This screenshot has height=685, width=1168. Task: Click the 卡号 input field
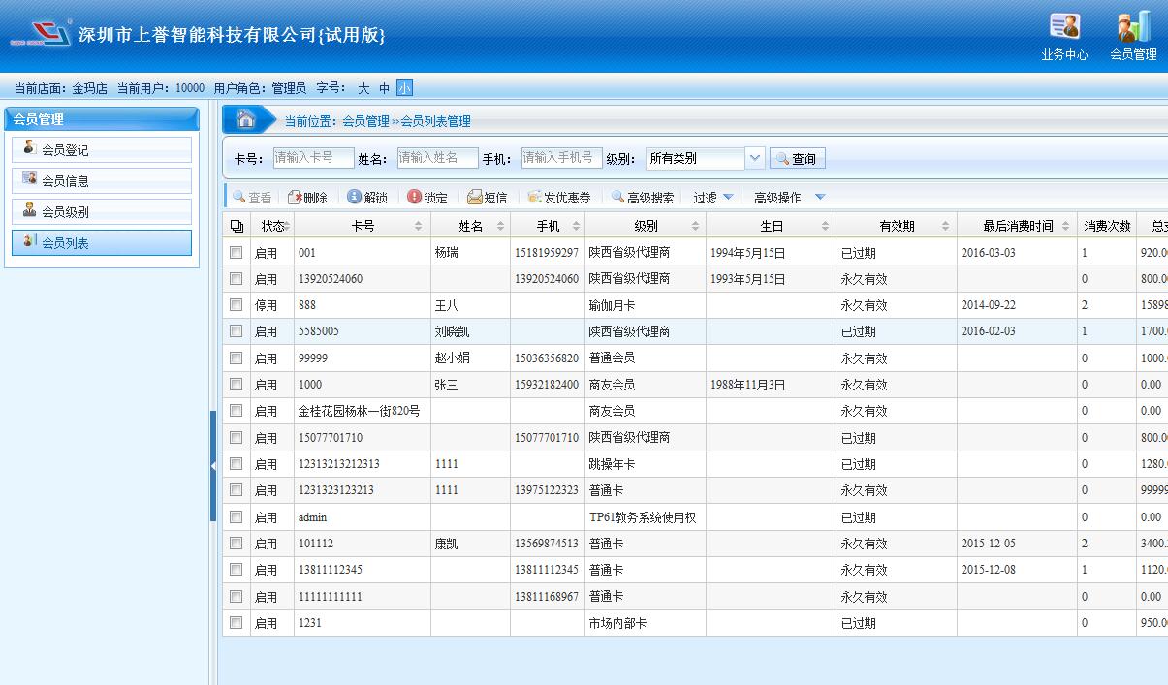click(313, 158)
